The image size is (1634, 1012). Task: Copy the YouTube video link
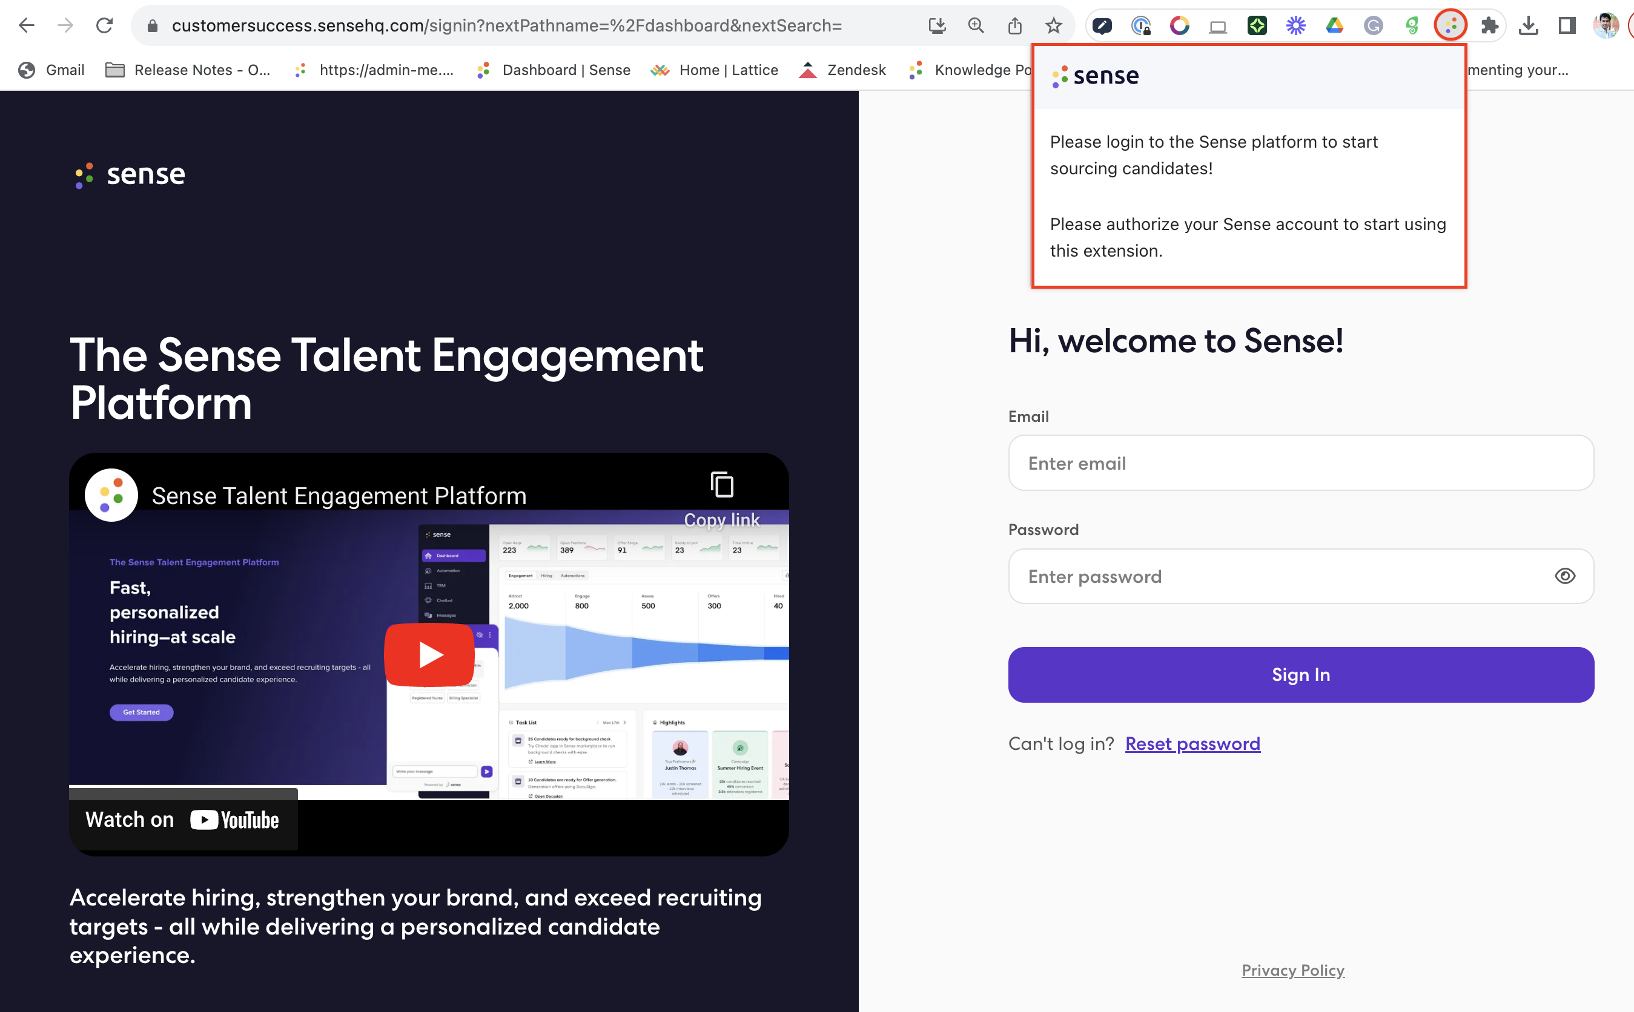pos(721,499)
